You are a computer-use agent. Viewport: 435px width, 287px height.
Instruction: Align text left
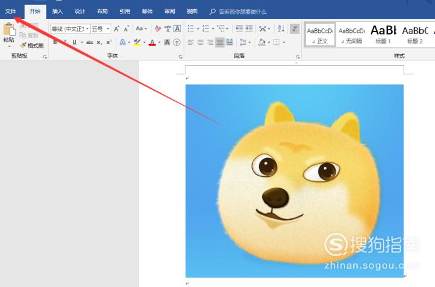[190, 42]
